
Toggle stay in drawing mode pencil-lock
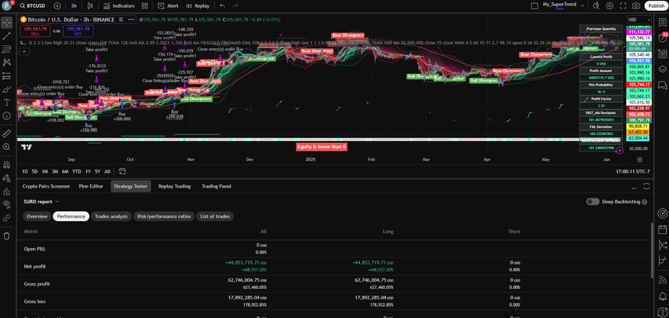pos(7,178)
